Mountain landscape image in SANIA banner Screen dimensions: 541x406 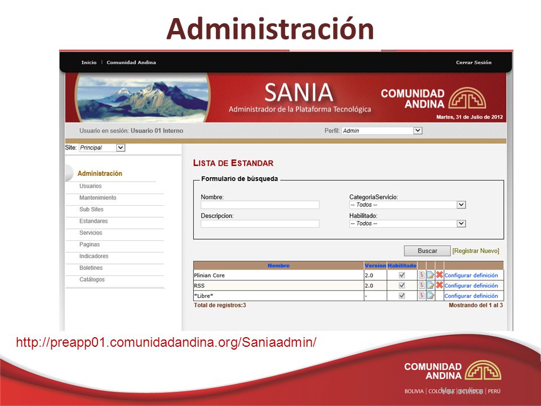[x=142, y=98]
